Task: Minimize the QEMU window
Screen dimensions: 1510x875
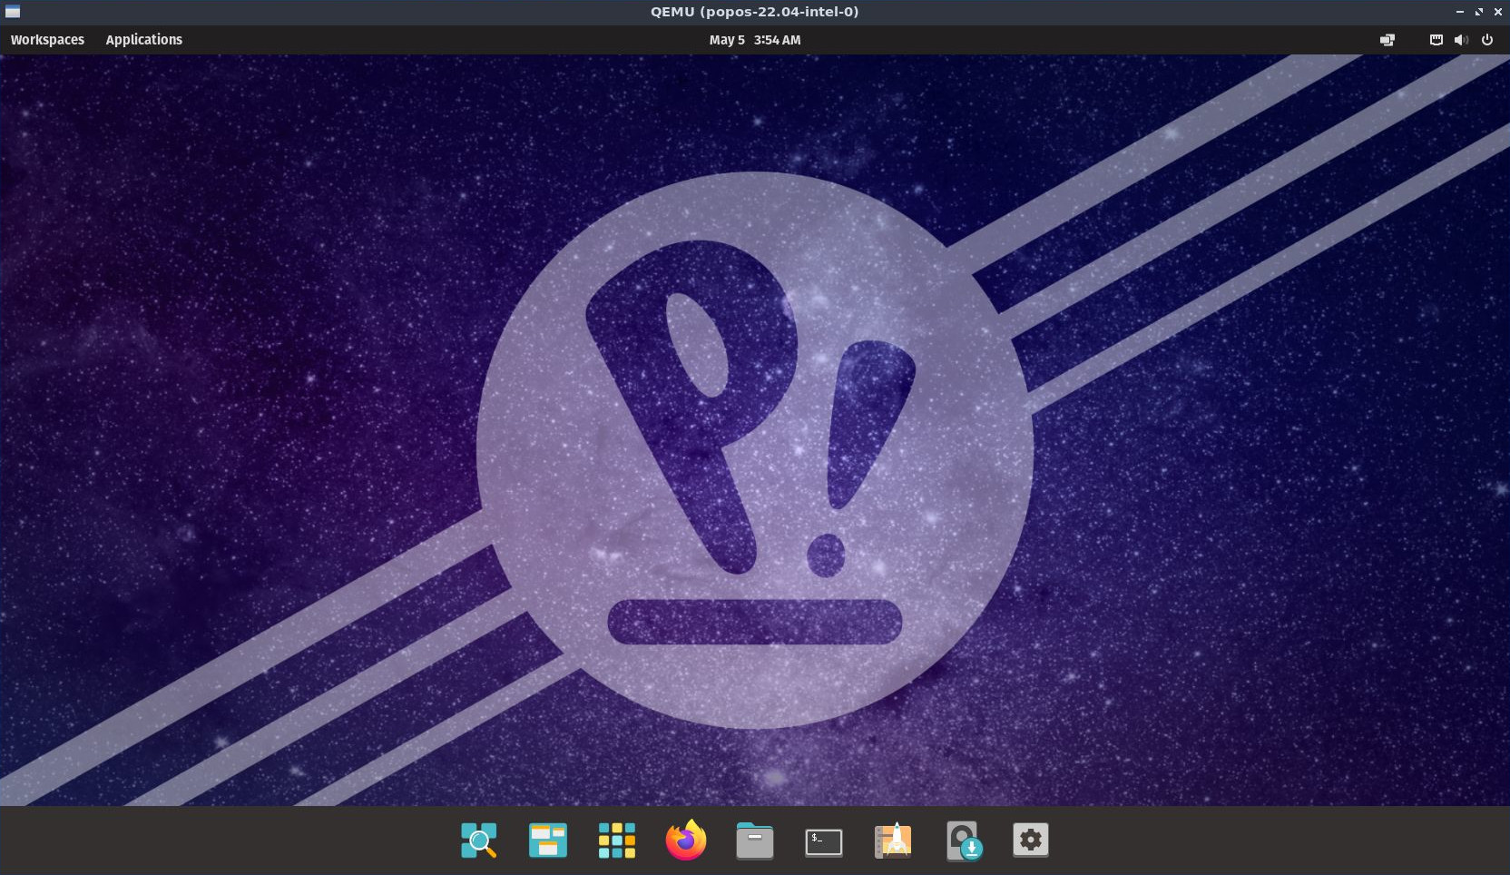Action: point(1459,12)
